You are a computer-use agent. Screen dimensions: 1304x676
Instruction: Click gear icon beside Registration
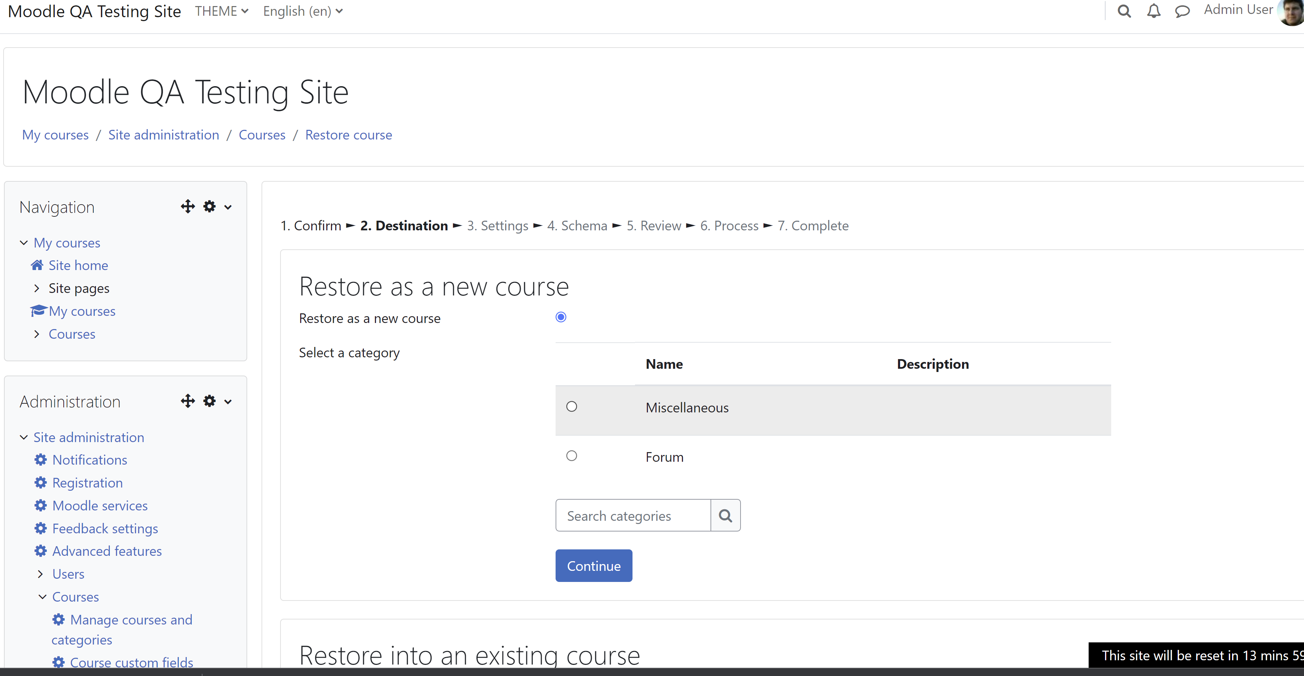coord(40,482)
